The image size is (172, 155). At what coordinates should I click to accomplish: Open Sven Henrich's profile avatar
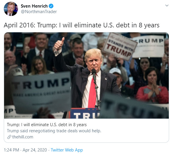click(11, 9)
